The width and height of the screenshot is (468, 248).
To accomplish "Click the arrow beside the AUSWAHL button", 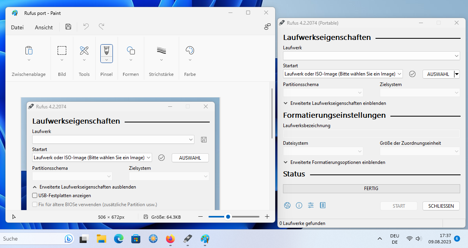I will pyautogui.click(x=457, y=74).
